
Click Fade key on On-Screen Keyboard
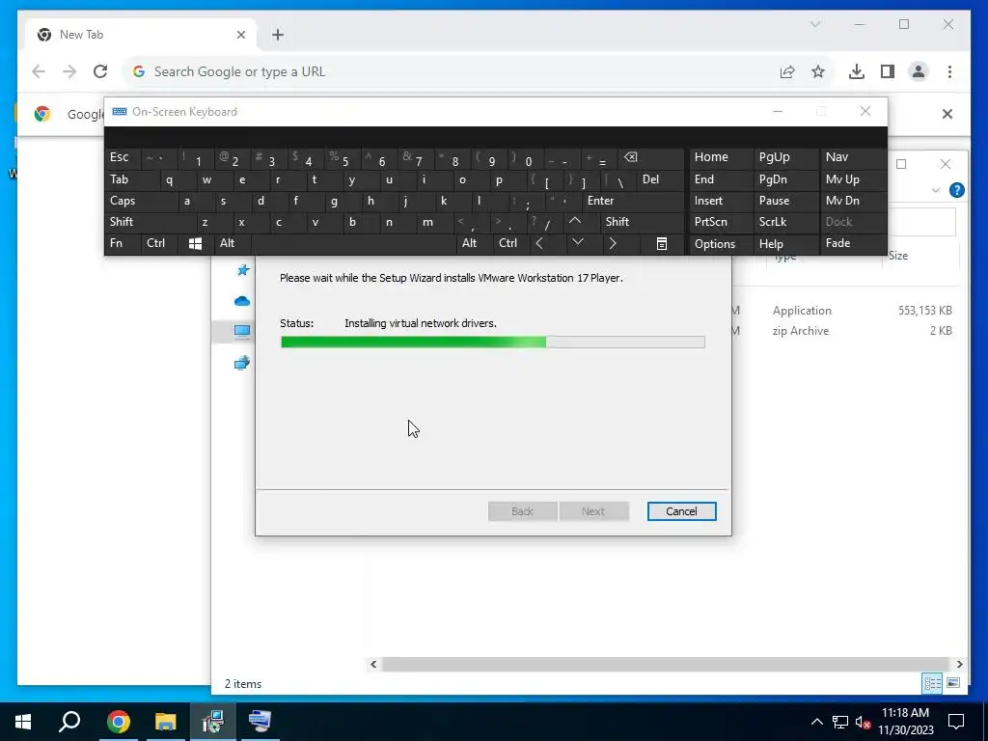(x=853, y=243)
